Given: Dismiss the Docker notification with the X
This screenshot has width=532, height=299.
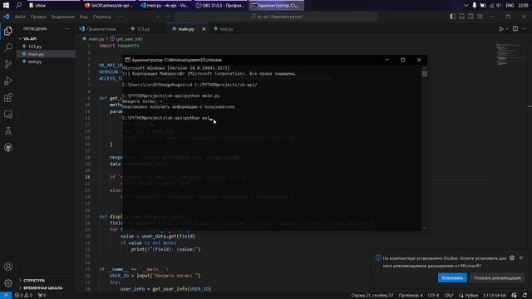Looking at the screenshot, I should (521, 258).
